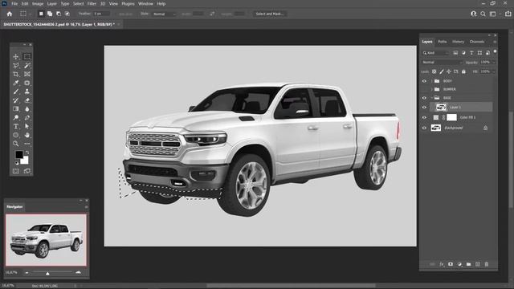Screen dimensions: 514x289
Task: Select the Blur tool
Action: coord(27,109)
